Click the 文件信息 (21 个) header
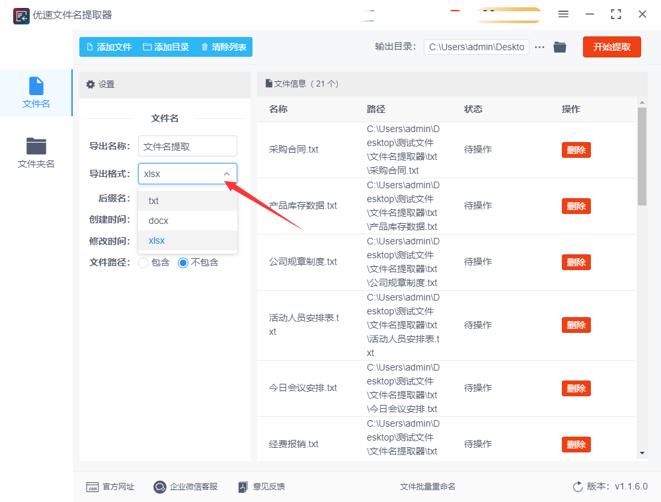 tap(302, 83)
